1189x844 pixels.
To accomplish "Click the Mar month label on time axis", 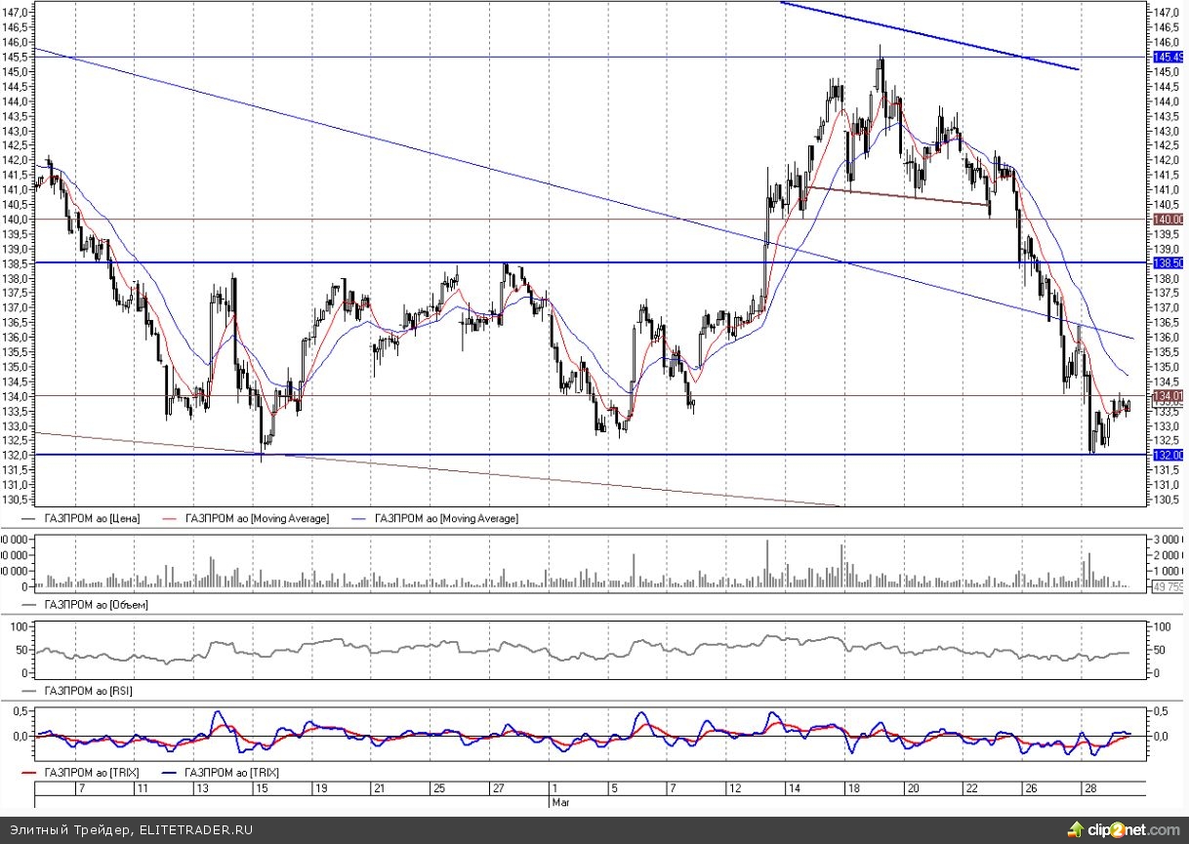I will tap(558, 801).
